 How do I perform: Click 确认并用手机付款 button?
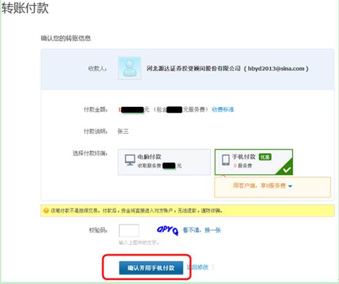pyautogui.click(x=151, y=268)
